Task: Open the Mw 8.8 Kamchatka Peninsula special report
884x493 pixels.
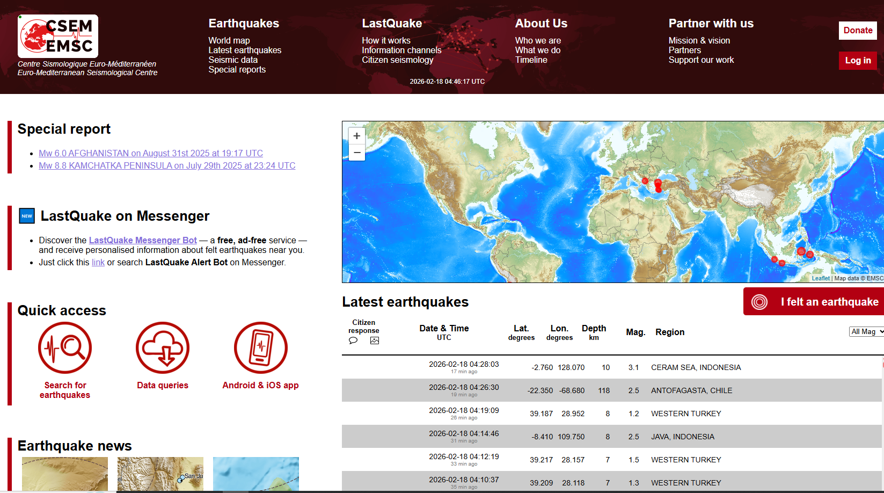Action: click(167, 165)
